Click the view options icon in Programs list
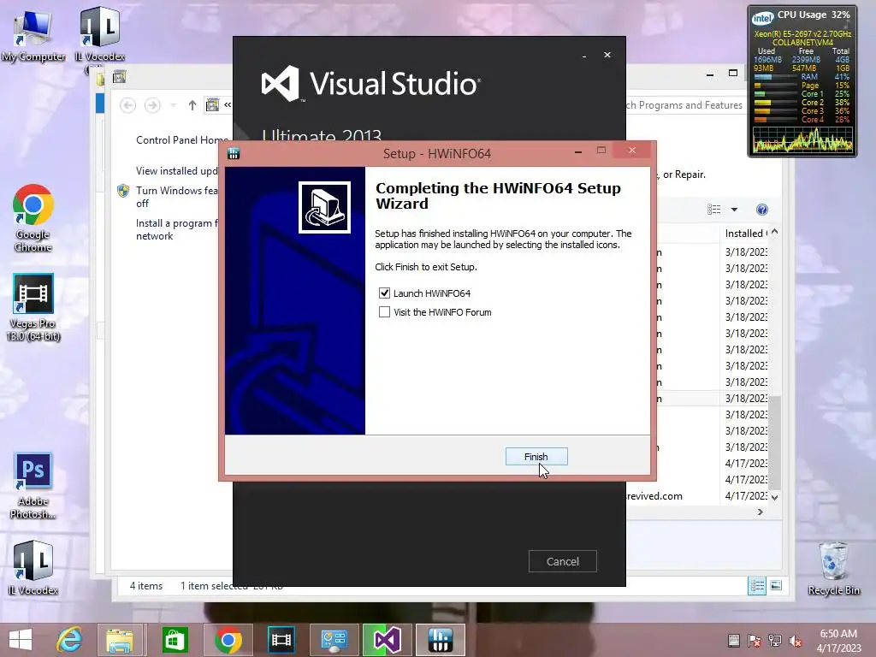The image size is (876, 657). pyautogui.click(x=714, y=210)
